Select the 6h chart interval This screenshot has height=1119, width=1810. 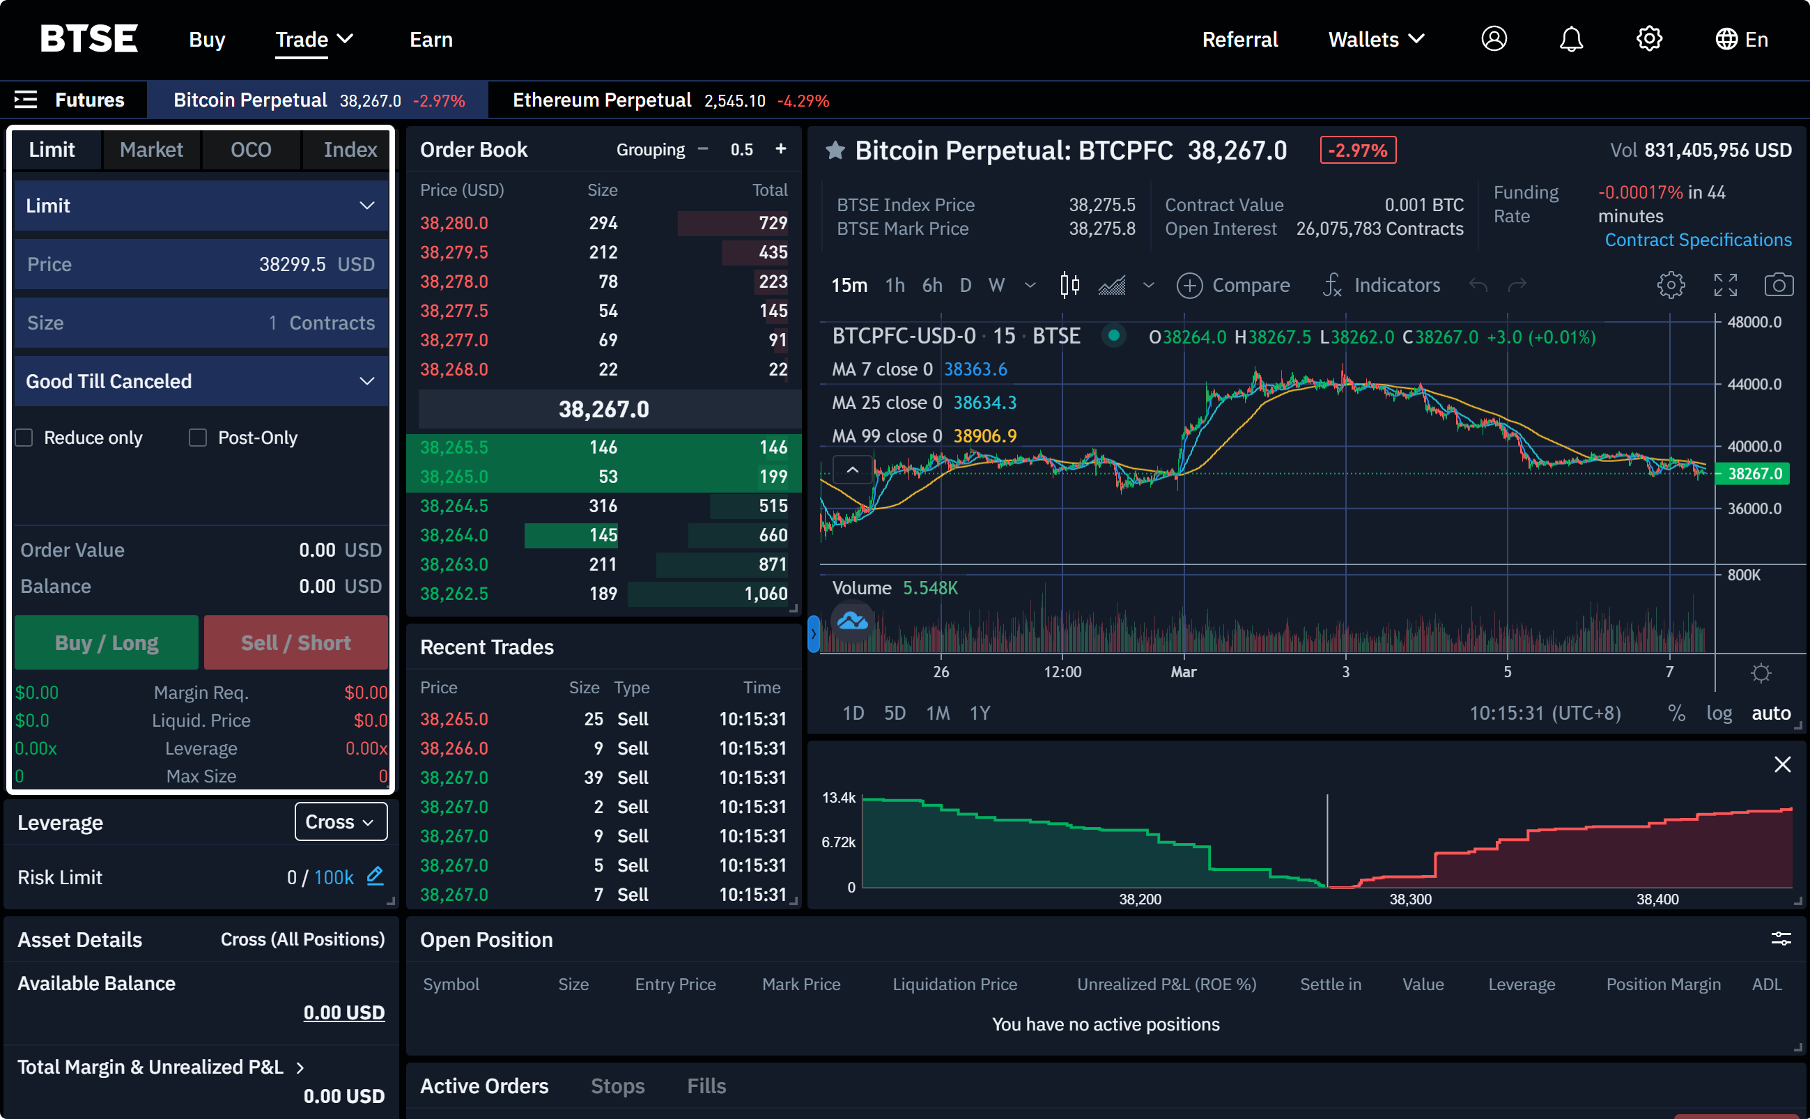(x=931, y=285)
